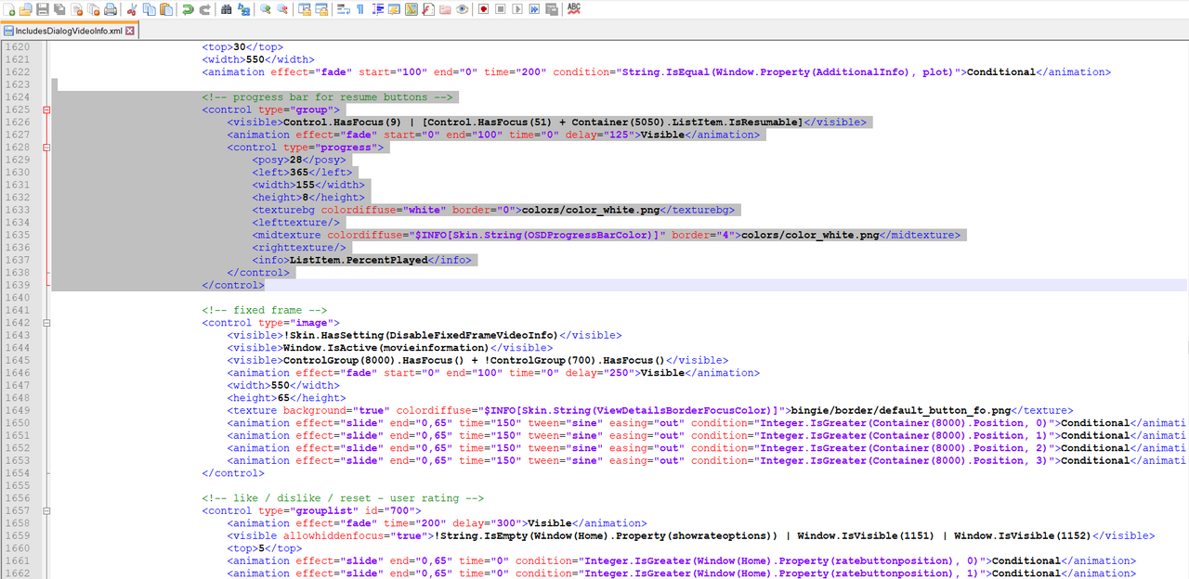The image size is (1189, 579).
Task: Click the Close All documents icon
Action: pos(93,9)
